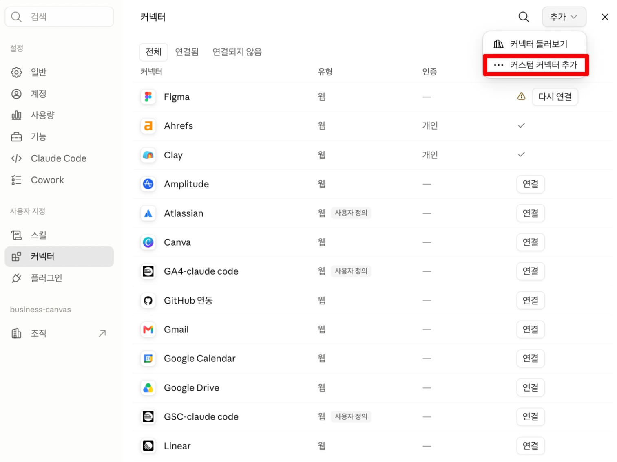The height and width of the screenshot is (462, 617).
Task: Click the 개인 auth value for Clay
Action: click(430, 155)
